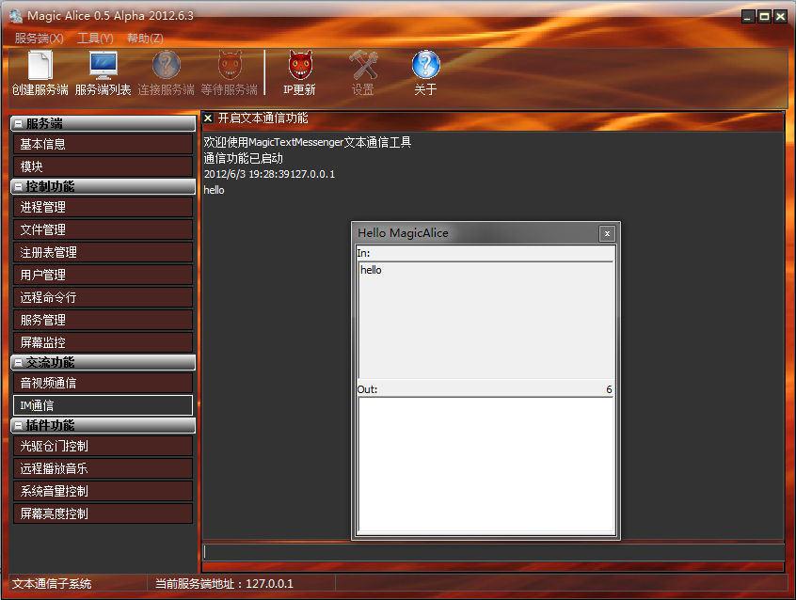The image size is (796, 600).
Task: Select IM通信 in the sidebar
Action: (103, 405)
